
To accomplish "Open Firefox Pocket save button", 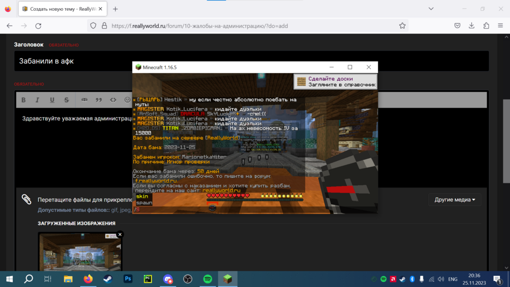I will (x=457, y=26).
